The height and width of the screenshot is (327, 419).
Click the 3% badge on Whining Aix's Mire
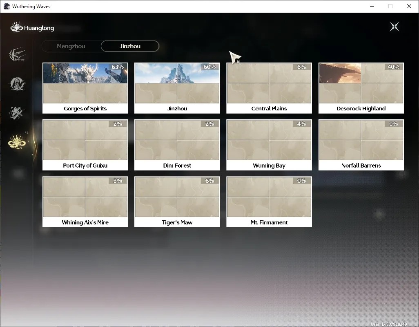(118, 181)
